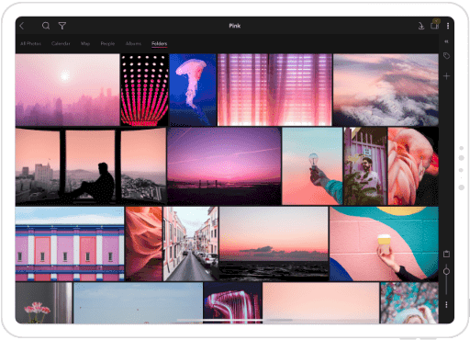Select the pink flowers in vase photo
The image size is (470, 340).
click(x=44, y=302)
